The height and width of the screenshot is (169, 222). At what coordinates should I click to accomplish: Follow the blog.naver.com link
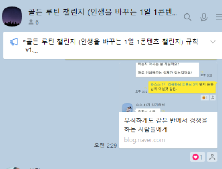(145, 140)
